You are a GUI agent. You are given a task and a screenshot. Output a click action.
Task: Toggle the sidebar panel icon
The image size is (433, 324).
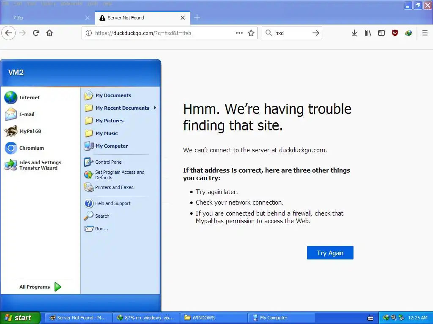[381, 33]
